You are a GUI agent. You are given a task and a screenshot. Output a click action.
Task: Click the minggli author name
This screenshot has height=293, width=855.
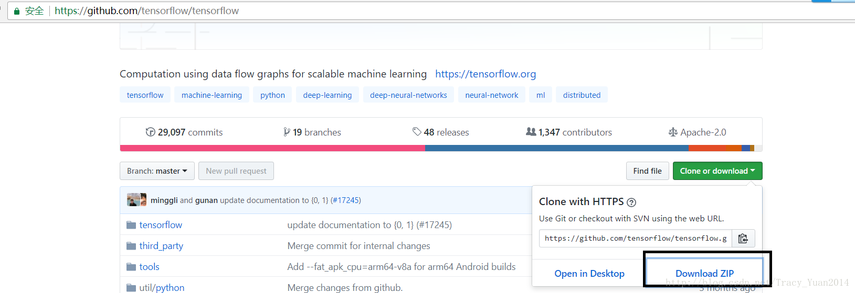pos(164,200)
